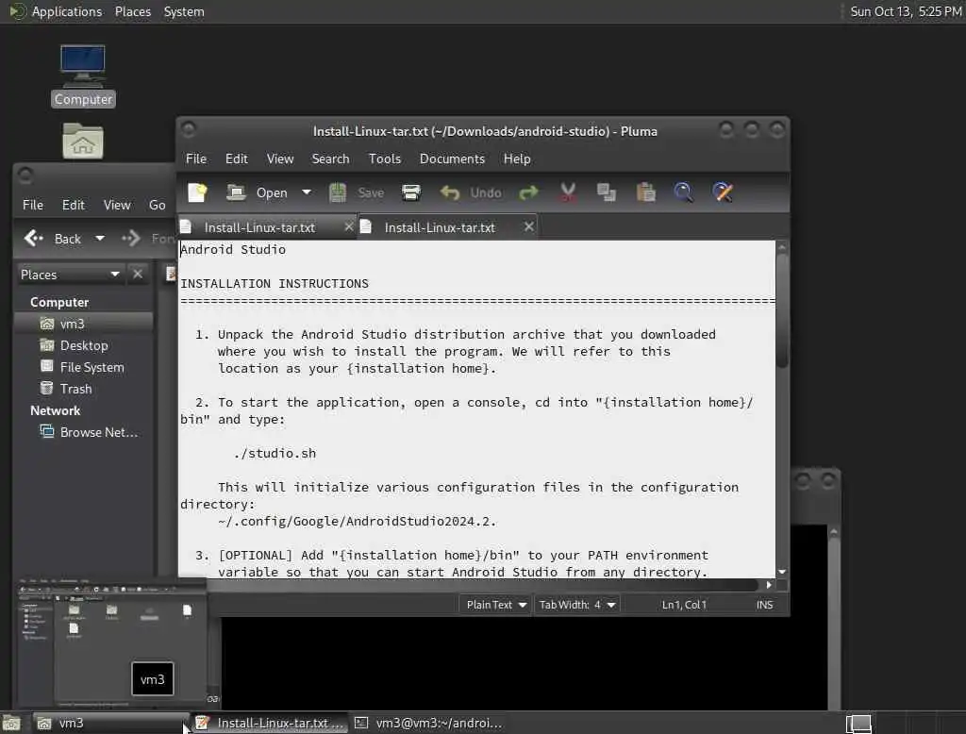
Task: Switch to the vm3@vm3 terminal taskbar entry
Action: [x=429, y=723]
